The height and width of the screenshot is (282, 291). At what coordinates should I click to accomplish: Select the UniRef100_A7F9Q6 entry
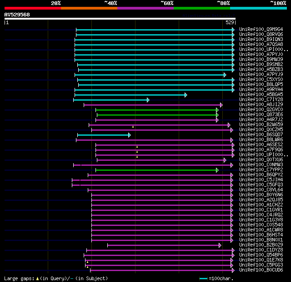pyautogui.click(x=261, y=150)
